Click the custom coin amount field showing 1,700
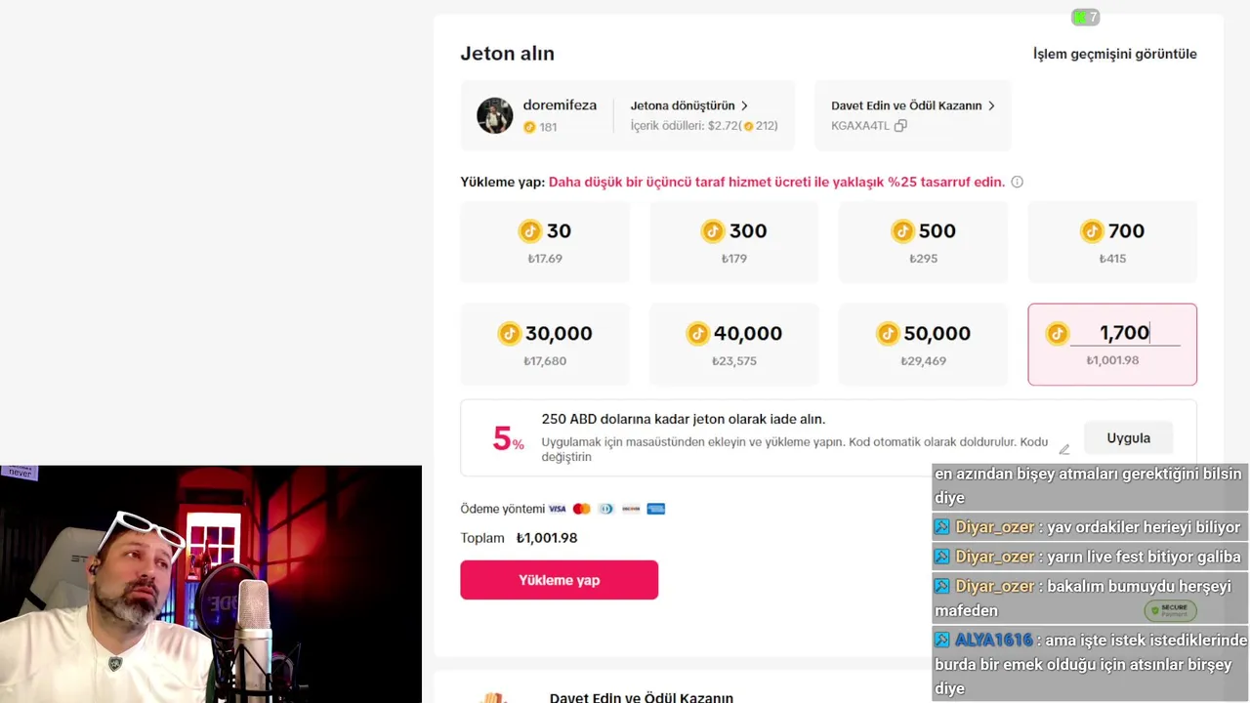 (x=1124, y=333)
